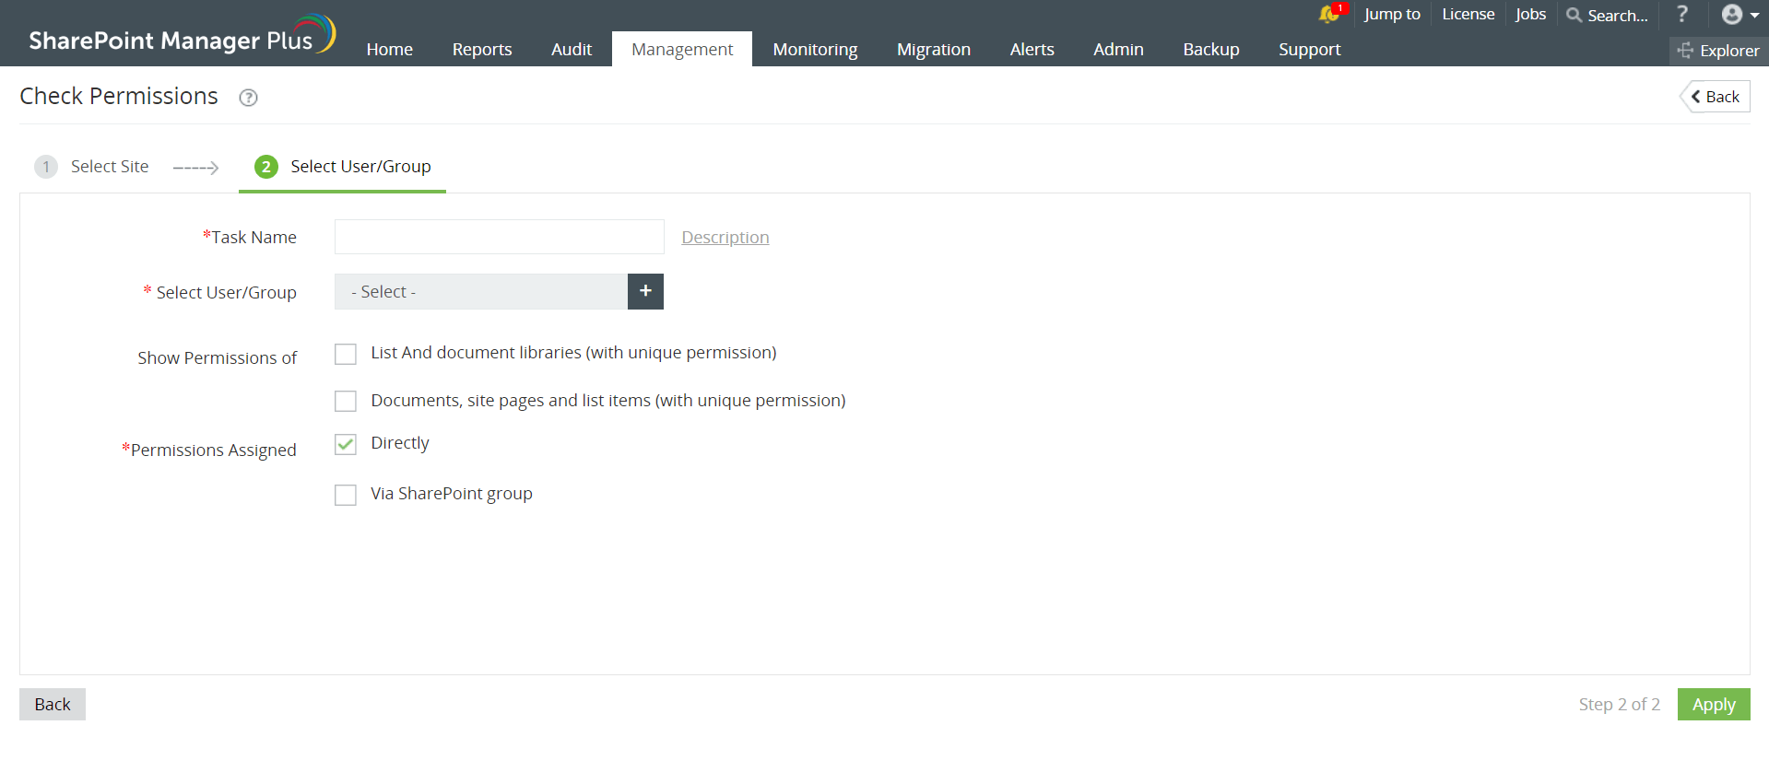
Task: Switch to the Admin tab
Action: 1118,49
